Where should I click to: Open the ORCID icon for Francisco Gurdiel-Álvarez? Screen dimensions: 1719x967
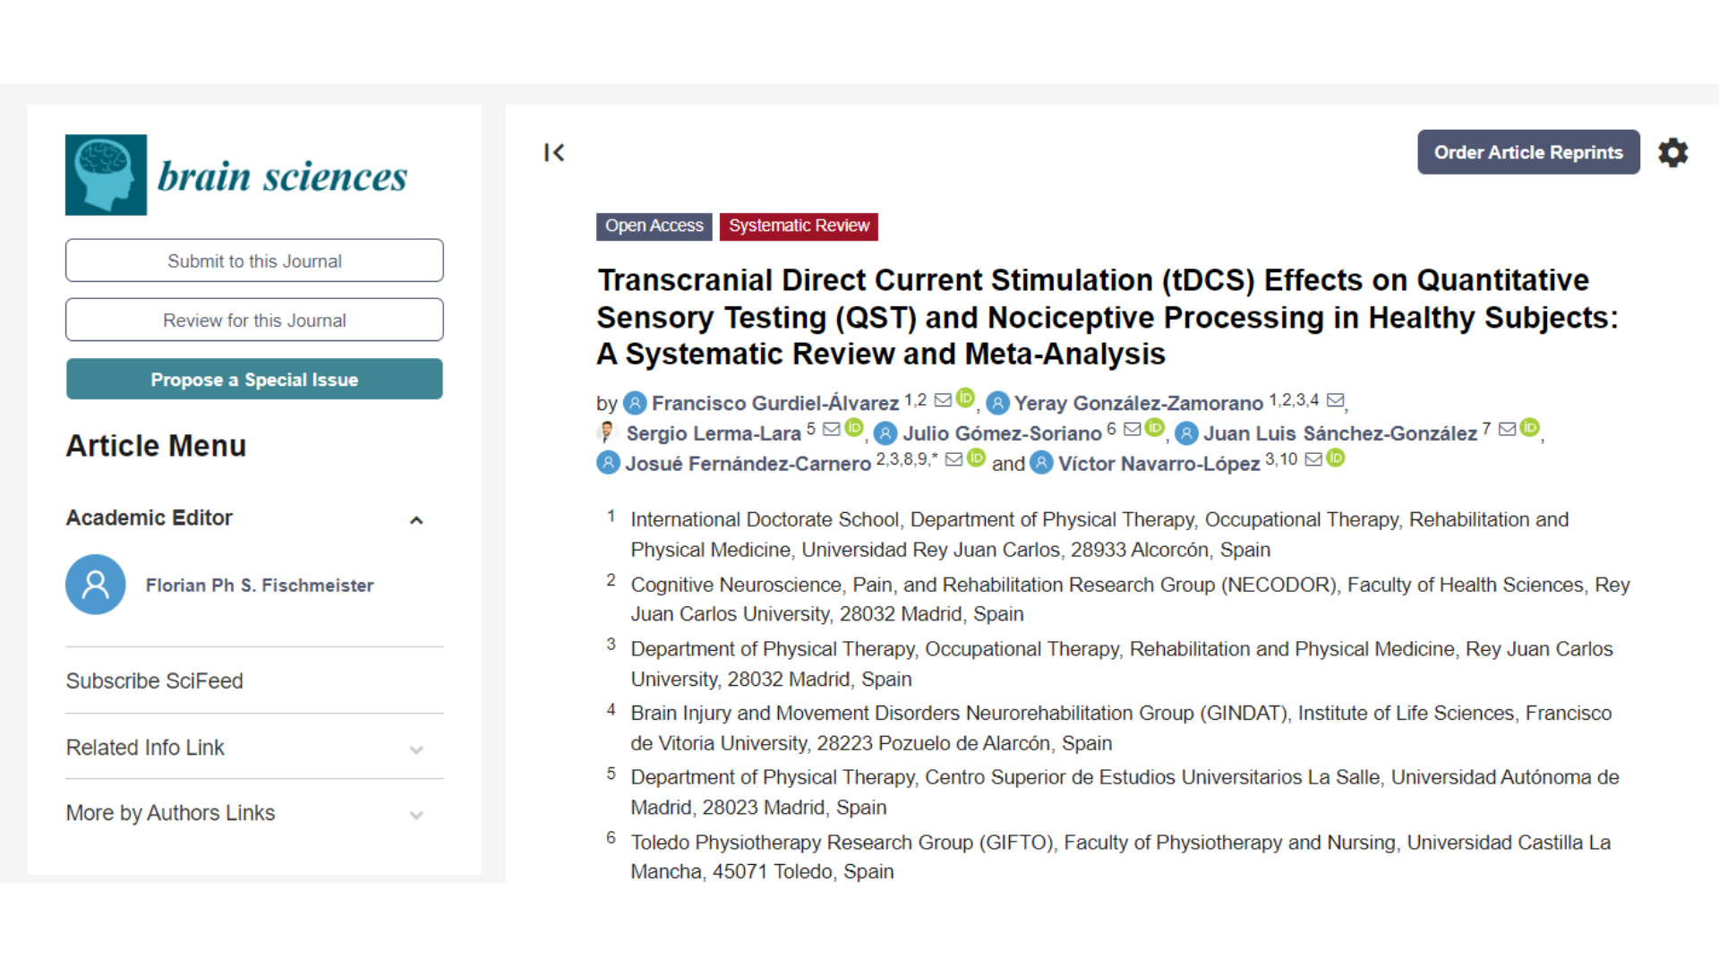click(x=965, y=398)
